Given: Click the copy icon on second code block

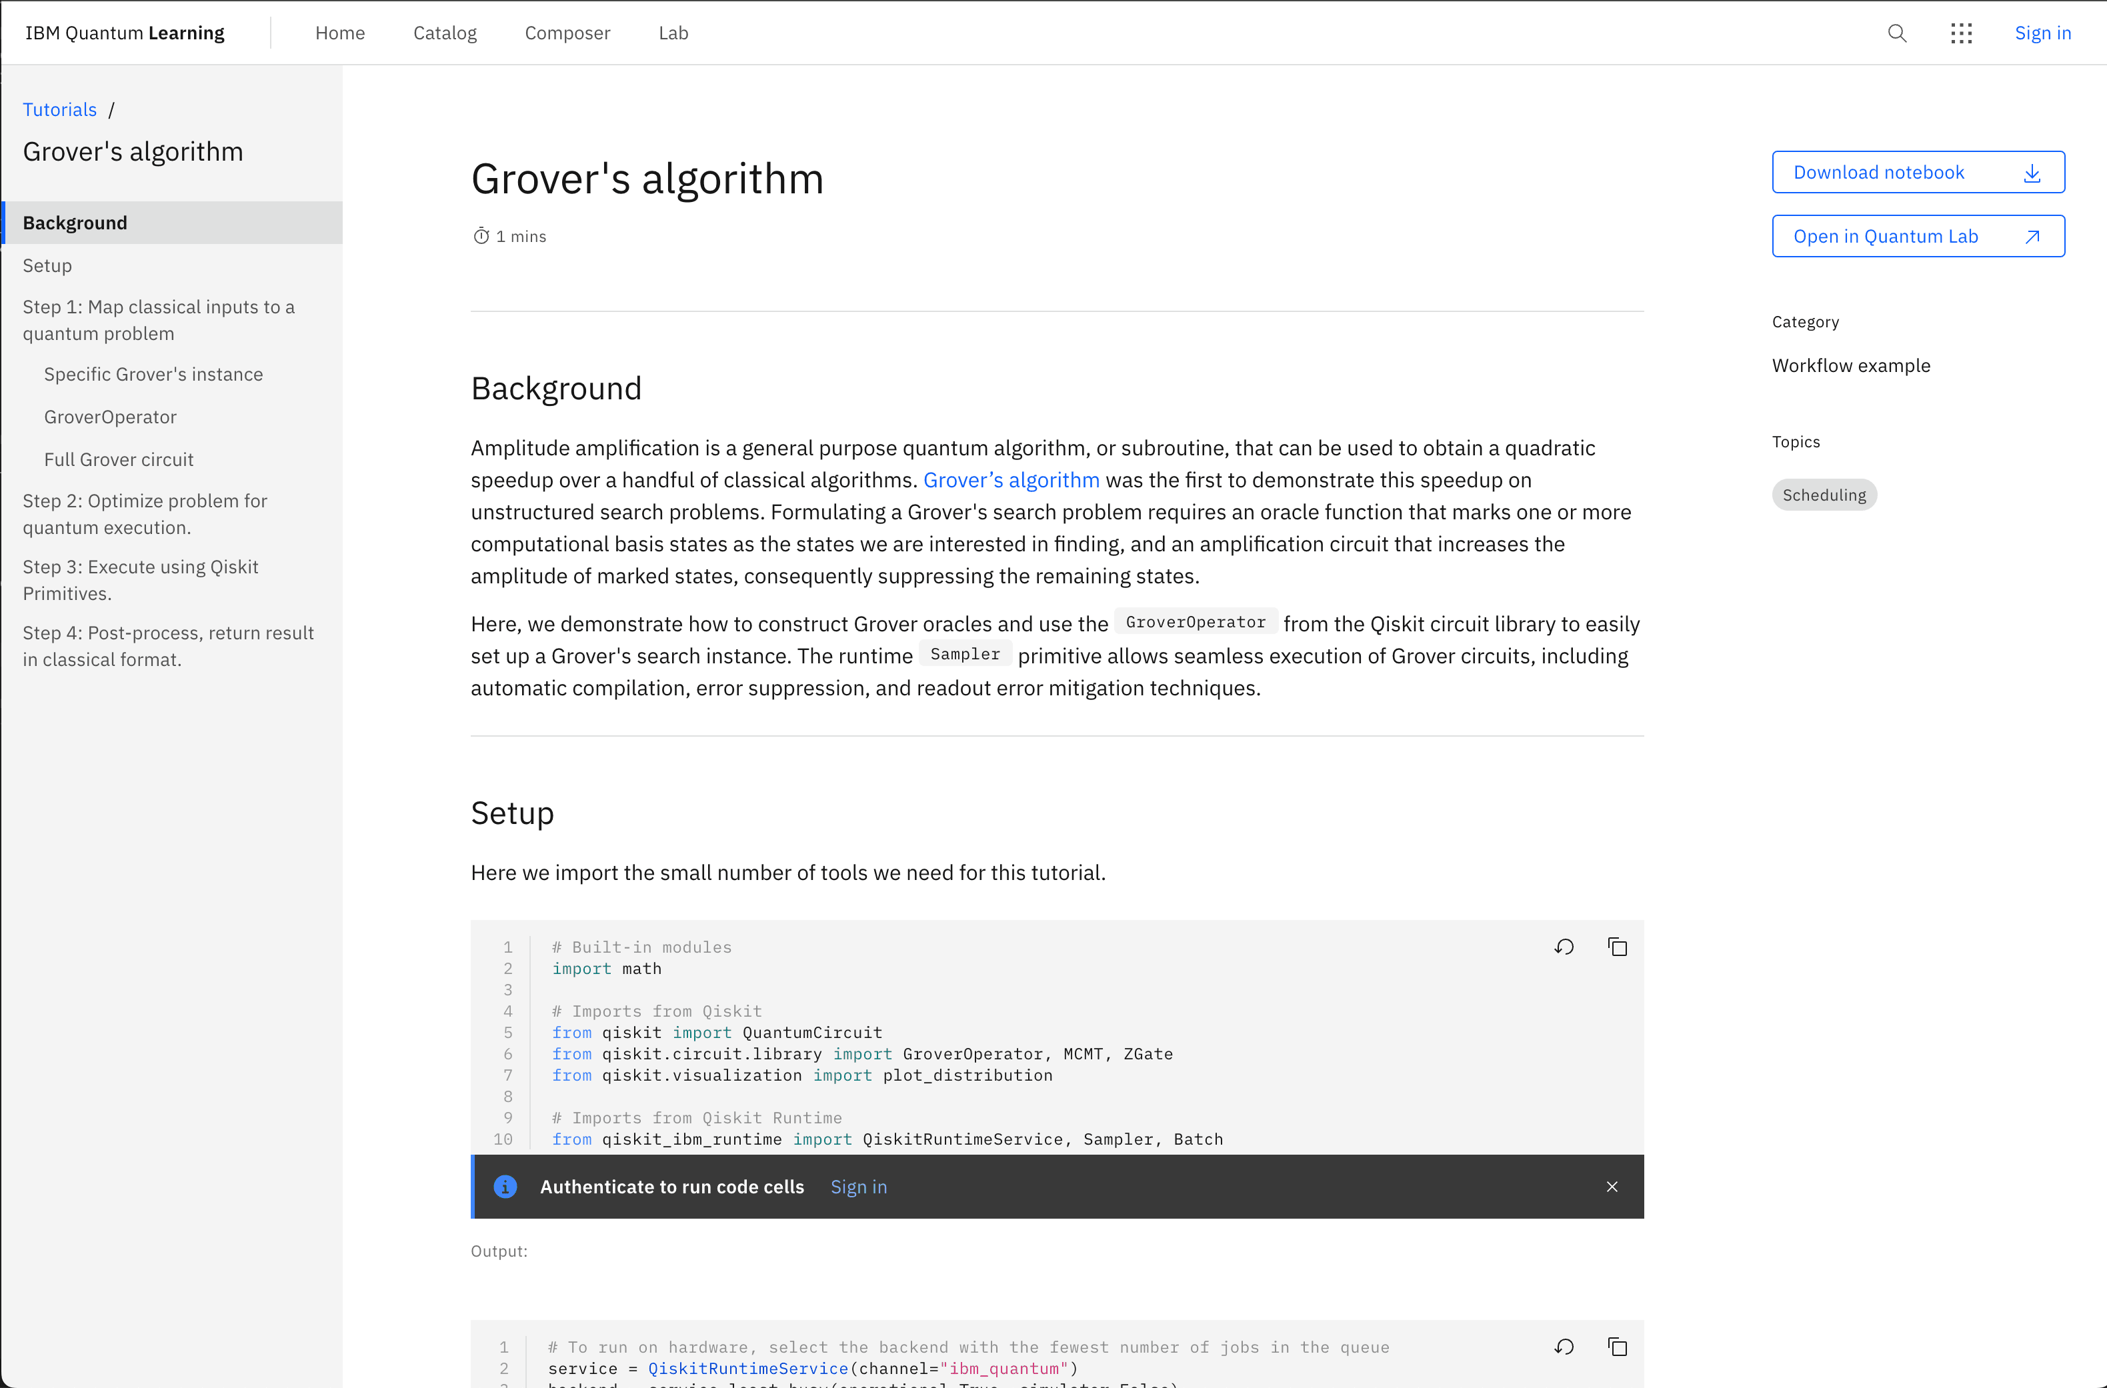Looking at the screenshot, I should [x=1618, y=1346].
